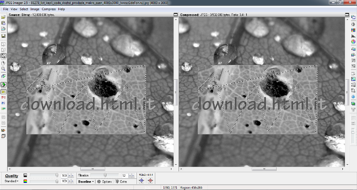Toggle the second YCbCr subsampling button
Image resolution: width=357 pixels, height=190 pixels.
(x=150, y=181)
